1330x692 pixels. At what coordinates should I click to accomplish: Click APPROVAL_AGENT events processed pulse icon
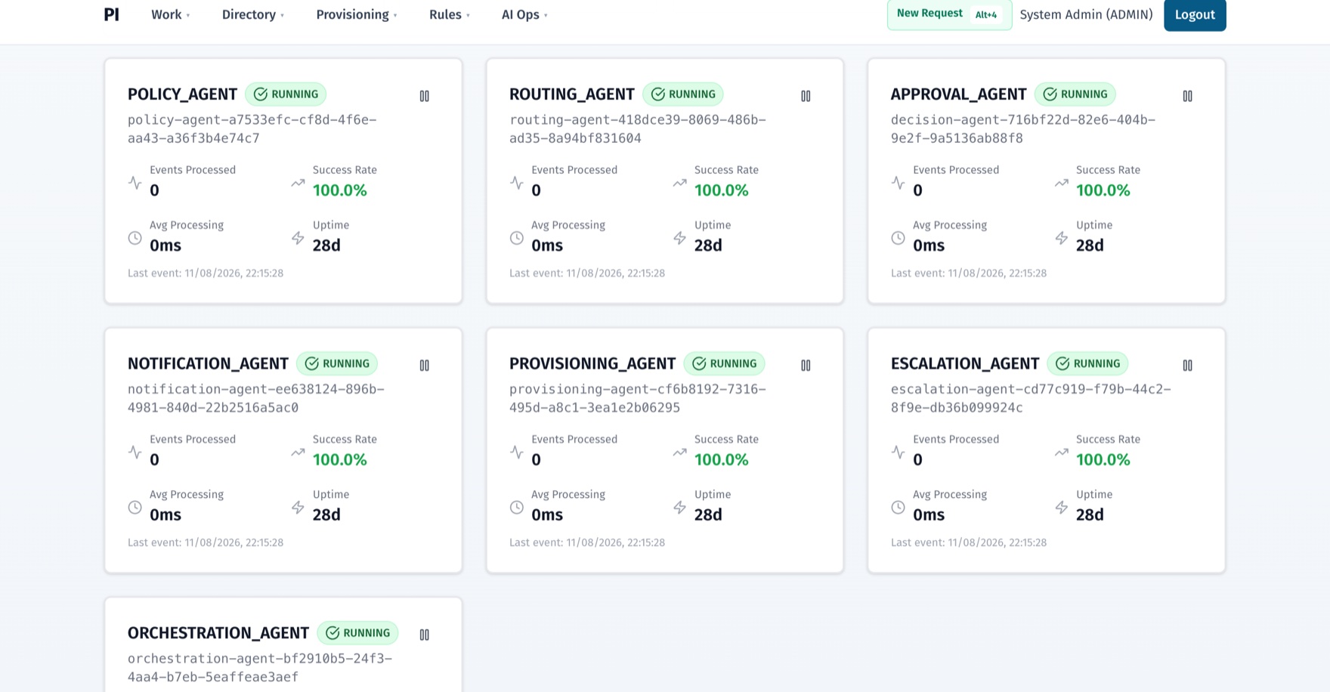click(898, 182)
